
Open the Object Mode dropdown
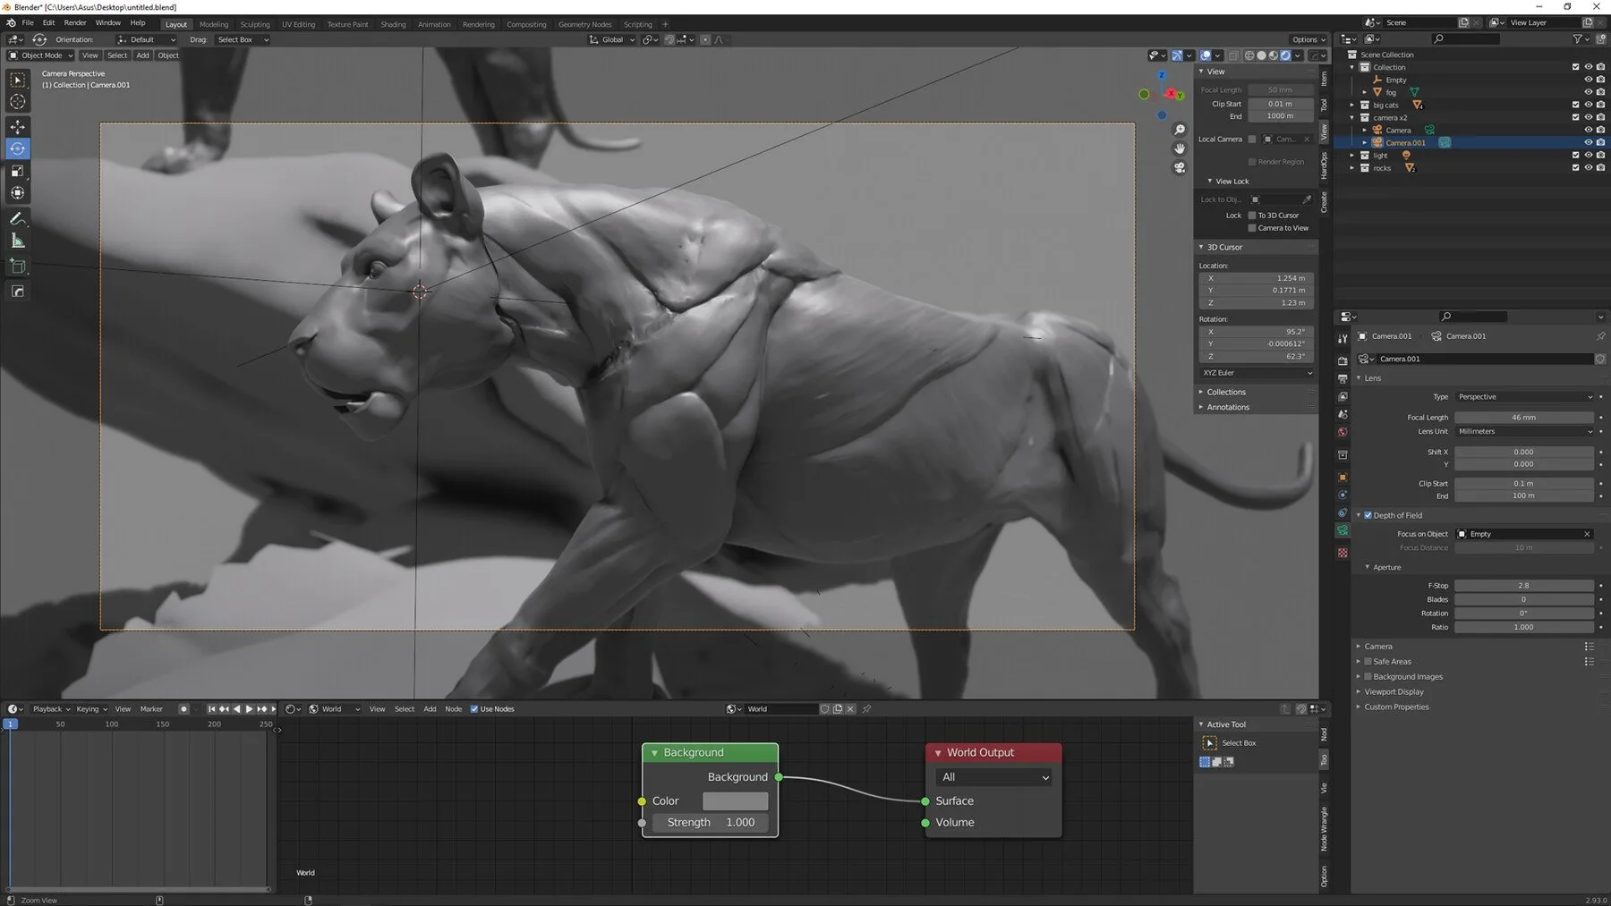[39, 55]
